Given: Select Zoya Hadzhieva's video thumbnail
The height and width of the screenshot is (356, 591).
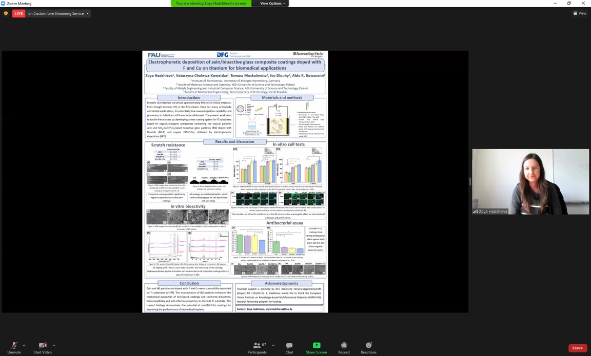Looking at the screenshot, I should (530, 181).
